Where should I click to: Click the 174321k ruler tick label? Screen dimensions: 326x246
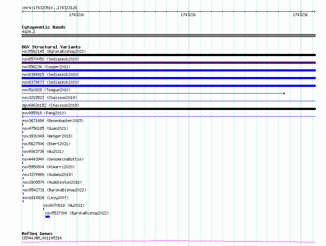pos(77,15)
